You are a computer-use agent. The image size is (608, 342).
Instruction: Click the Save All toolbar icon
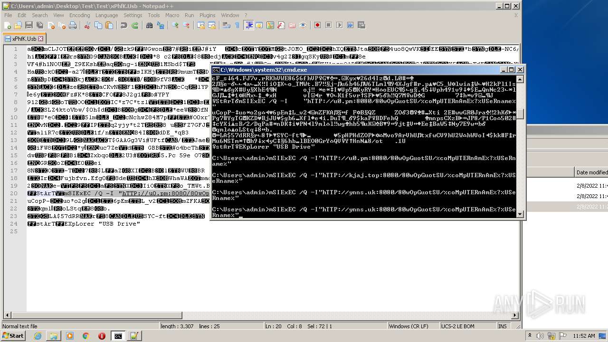click(x=39, y=25)
